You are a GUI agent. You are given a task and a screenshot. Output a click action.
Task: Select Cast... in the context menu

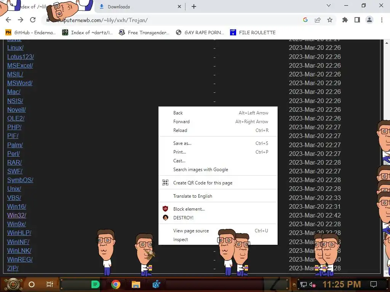(218, 161)
